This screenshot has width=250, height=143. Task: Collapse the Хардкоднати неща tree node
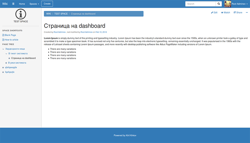click(3, 49)
